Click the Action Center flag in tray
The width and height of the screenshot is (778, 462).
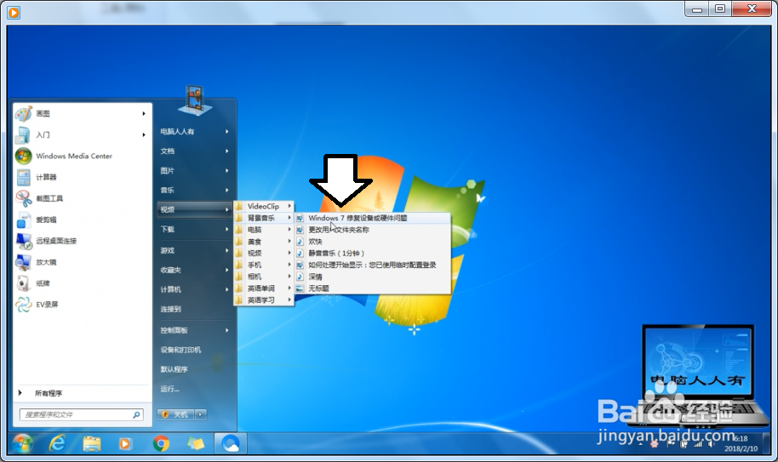point(671,443)
